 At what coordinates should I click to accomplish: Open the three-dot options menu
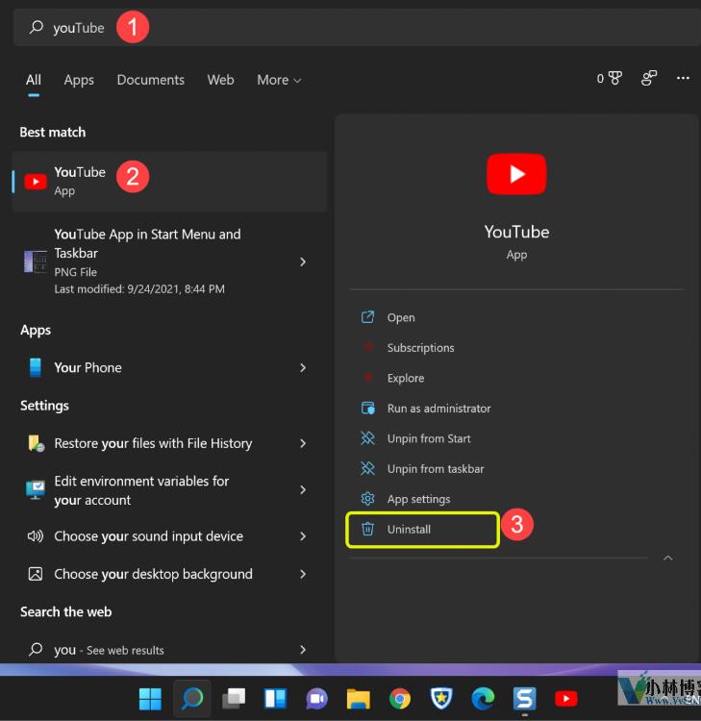683,78
